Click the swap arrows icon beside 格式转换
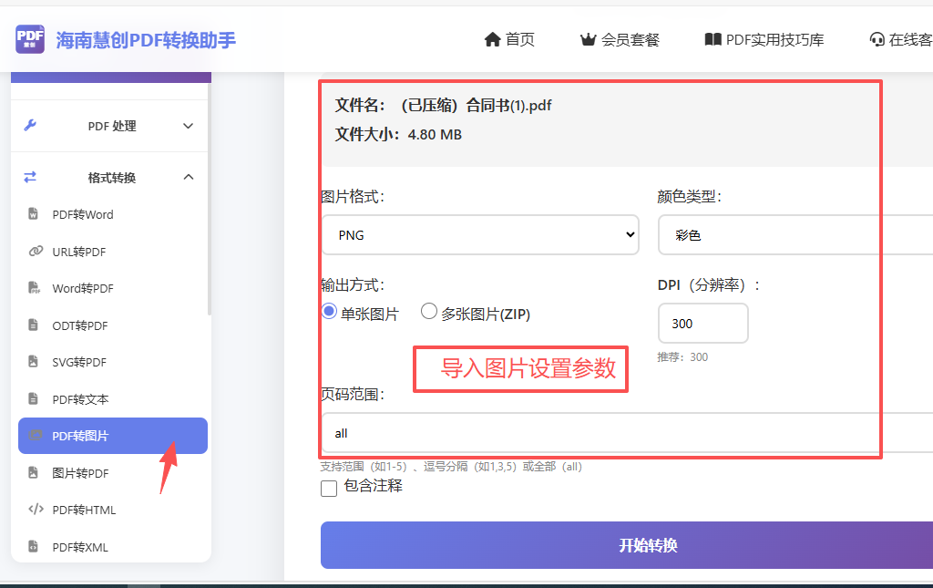This screenshot has width=933, height=588. coord(30,177)
